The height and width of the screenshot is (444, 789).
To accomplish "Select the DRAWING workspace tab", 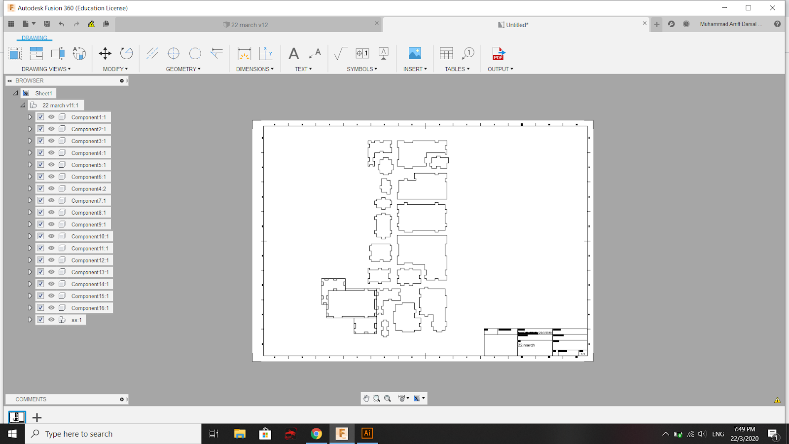I will coord(34,37).
